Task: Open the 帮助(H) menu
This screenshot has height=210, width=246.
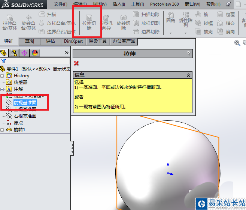Action: pyautogui.click(x=213, y=4)
